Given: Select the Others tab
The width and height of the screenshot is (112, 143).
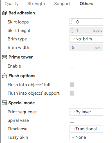Looking at the screenshot, I should click(86, 4).
